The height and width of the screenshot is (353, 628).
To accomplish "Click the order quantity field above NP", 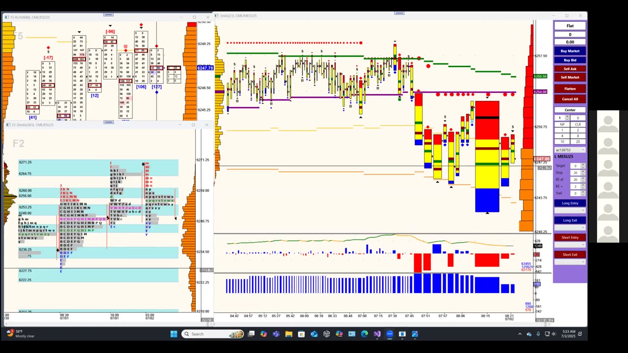I will [x=560, y=118].
